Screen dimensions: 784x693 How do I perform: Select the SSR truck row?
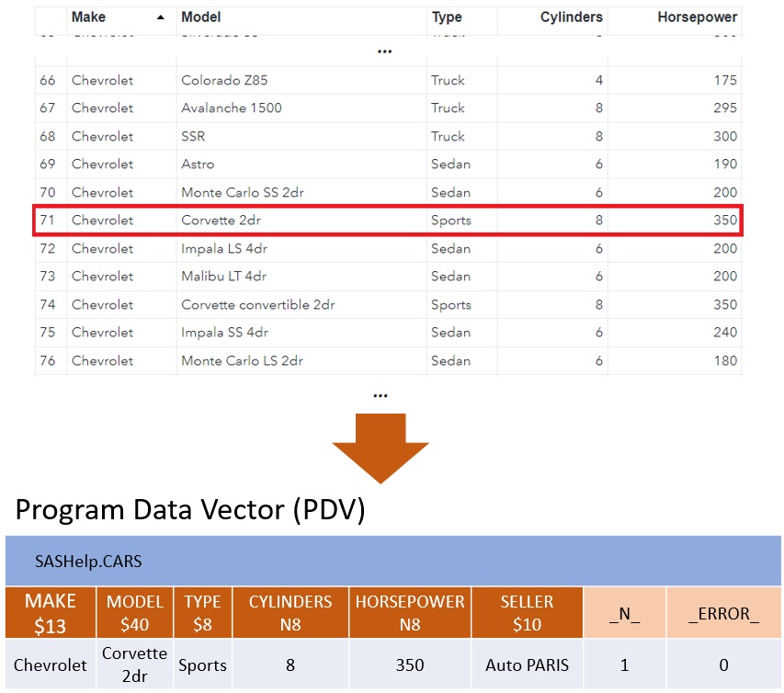[276, 136]
